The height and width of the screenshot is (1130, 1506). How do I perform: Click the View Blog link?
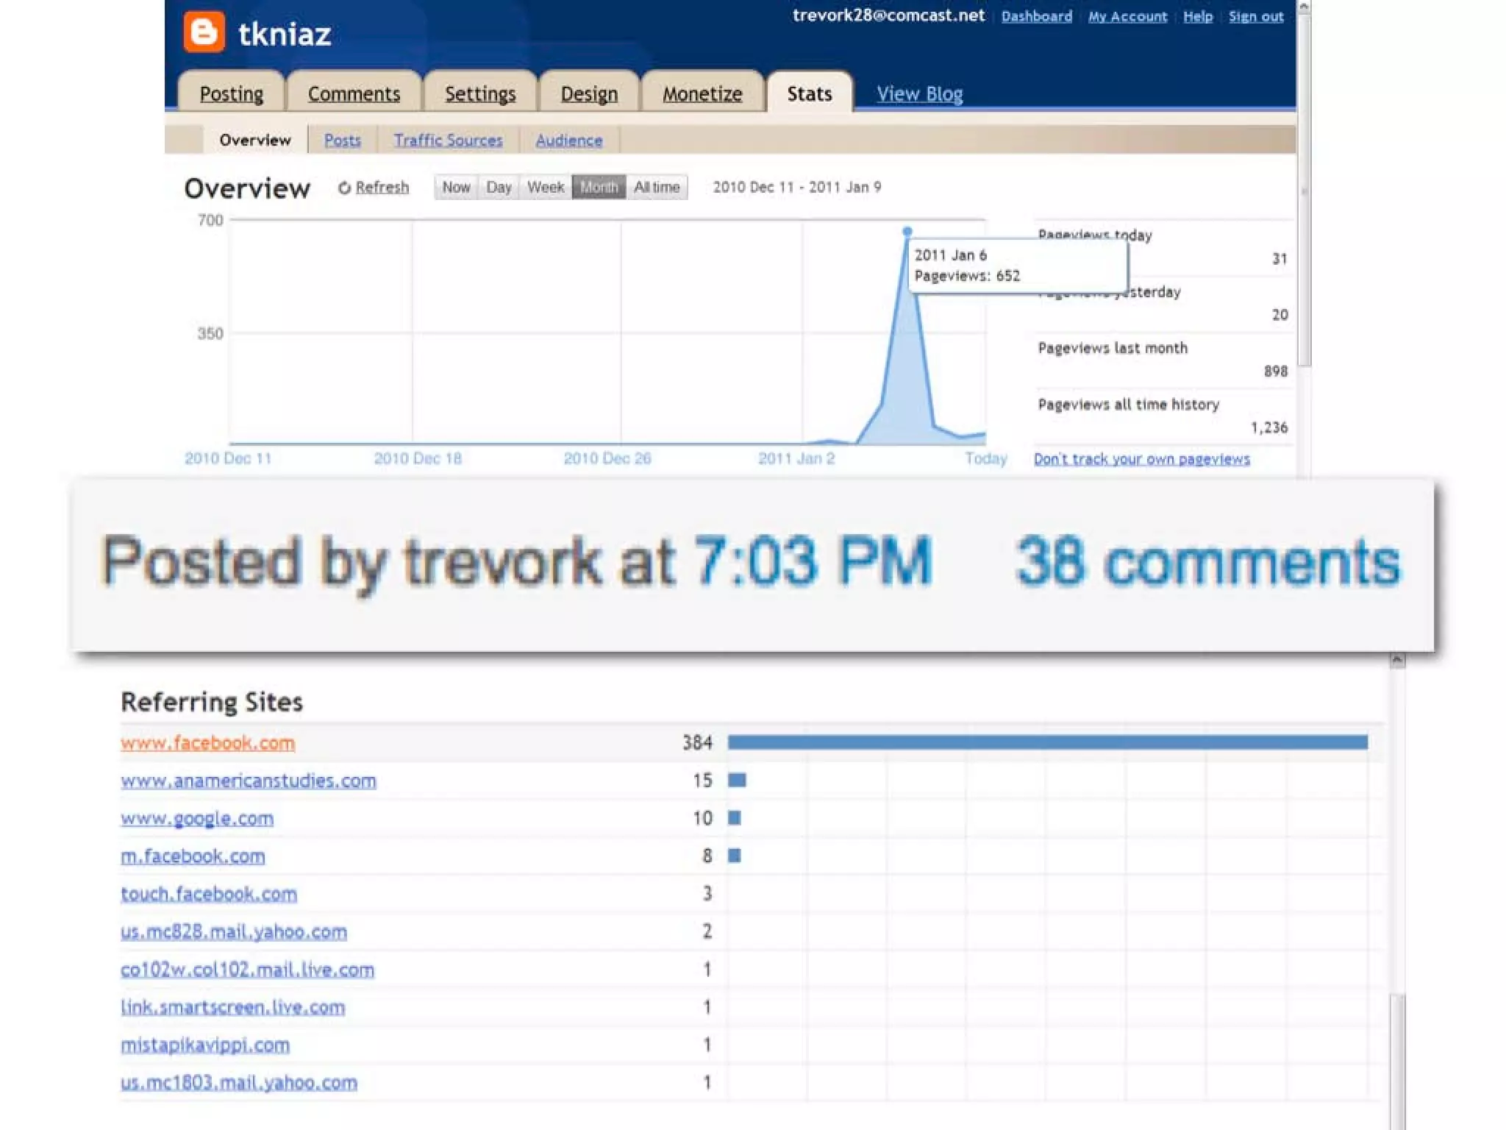click(919, 94)
